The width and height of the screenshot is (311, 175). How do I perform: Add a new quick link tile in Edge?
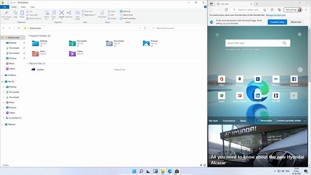[x=294, y=96]
